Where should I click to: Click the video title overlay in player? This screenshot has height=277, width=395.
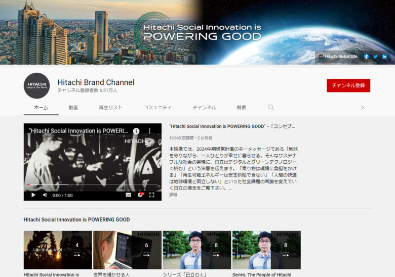click(78, 131)
